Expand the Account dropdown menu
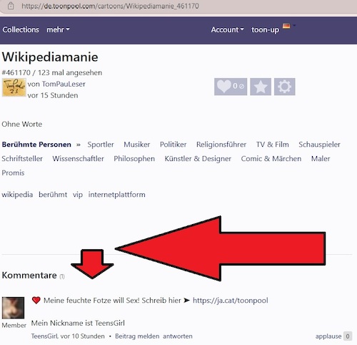 [x=227, y=29]
